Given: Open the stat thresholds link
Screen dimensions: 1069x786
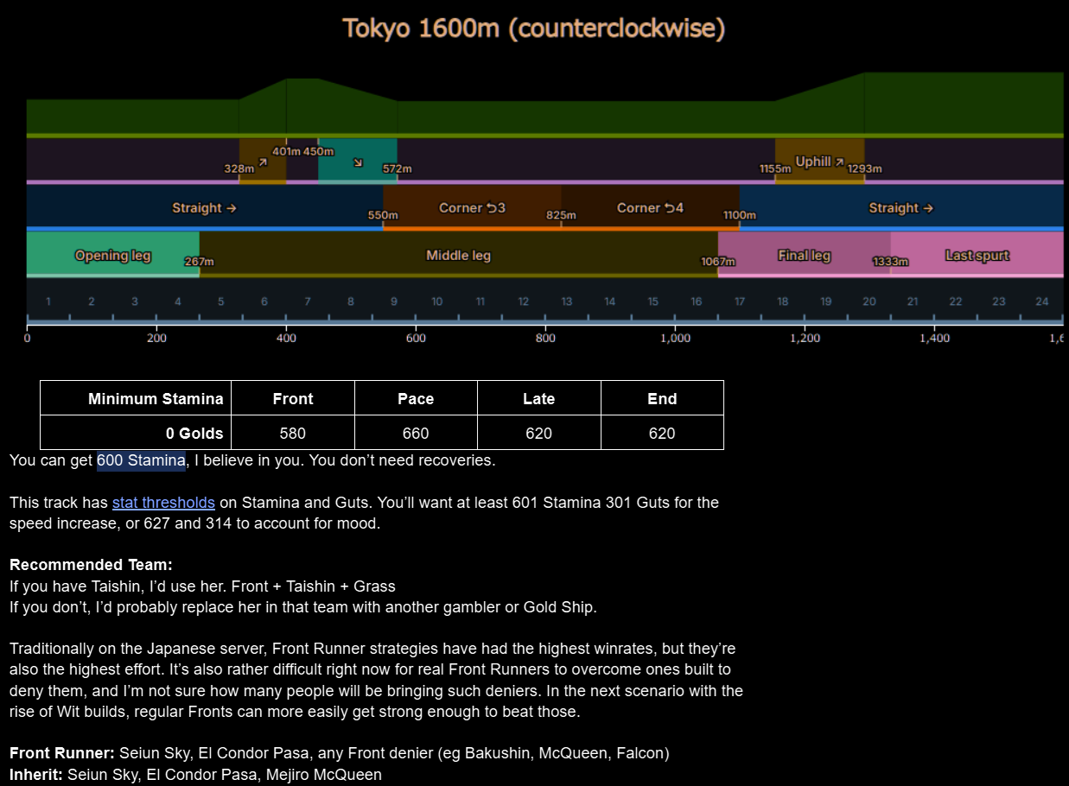Looking at the screenshot, I should [163, 502].
